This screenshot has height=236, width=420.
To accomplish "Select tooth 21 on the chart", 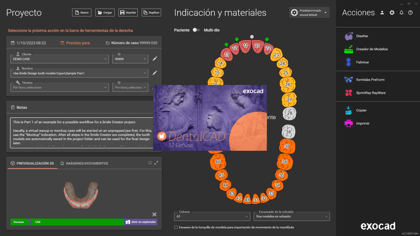I will coord(257,46).
